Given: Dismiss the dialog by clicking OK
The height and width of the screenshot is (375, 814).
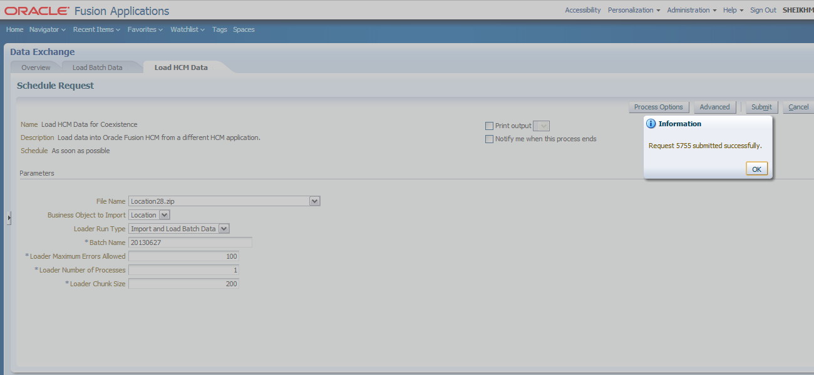Looking at the screenshot, I should click(756, 168).
